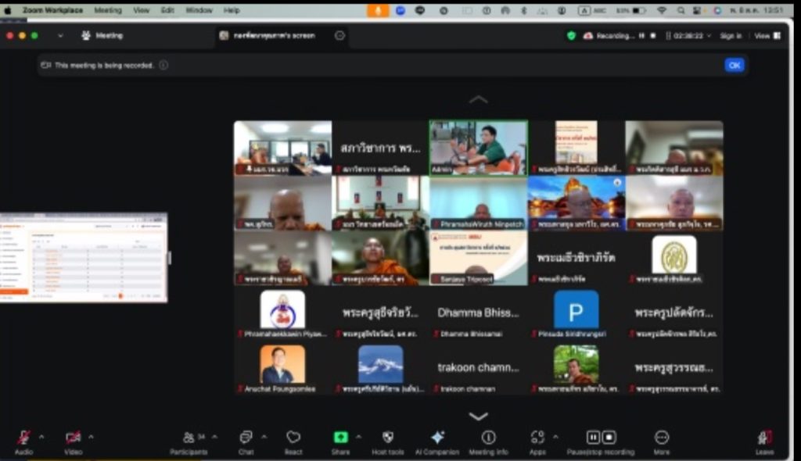
Task: Unmute the microphone with Audio button
Action: click(x=23, y=438)
